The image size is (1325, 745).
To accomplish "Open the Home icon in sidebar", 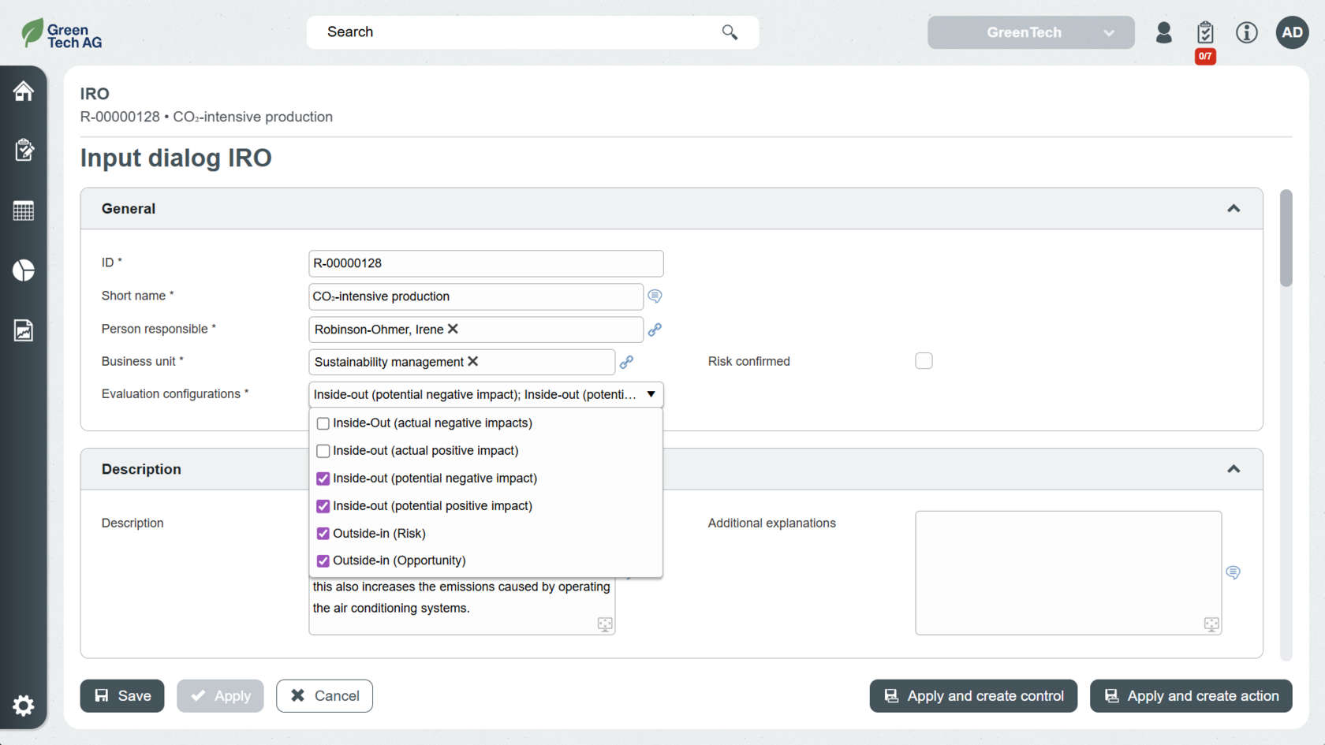I will (24, 91).
